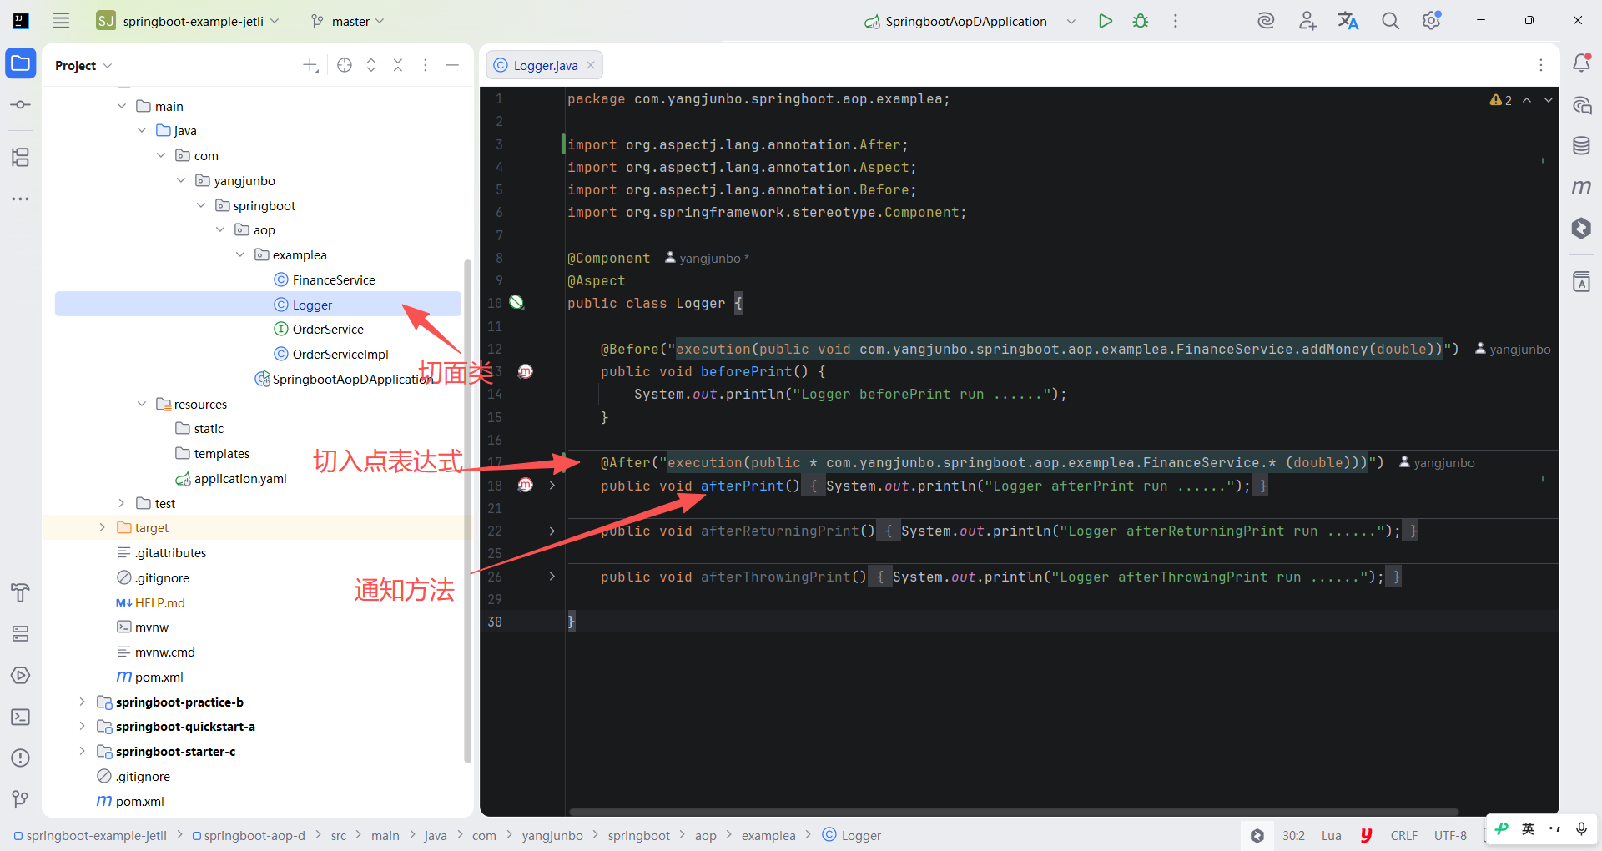
Task: Show more tool windows ellipsis
Action: pos(21,199)
